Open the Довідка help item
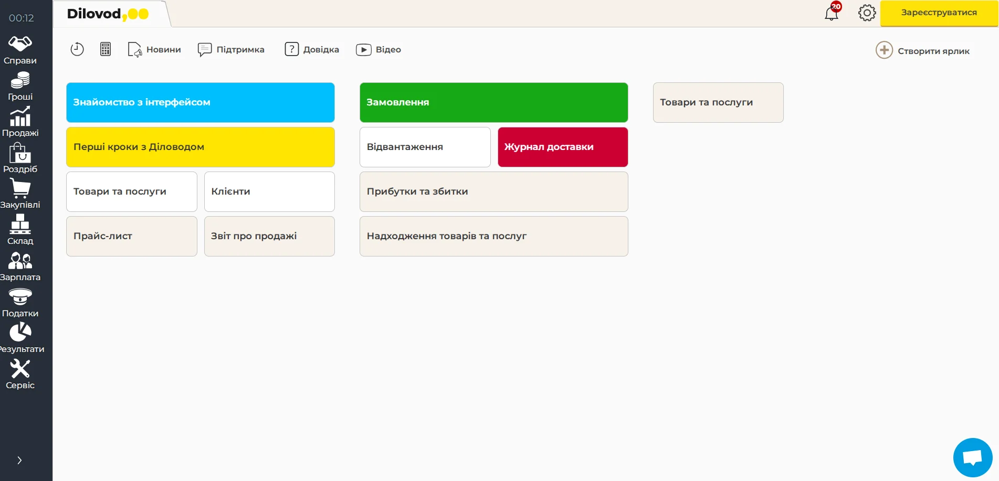Screen dimensions: 999x481 click(x=312, y=49)
